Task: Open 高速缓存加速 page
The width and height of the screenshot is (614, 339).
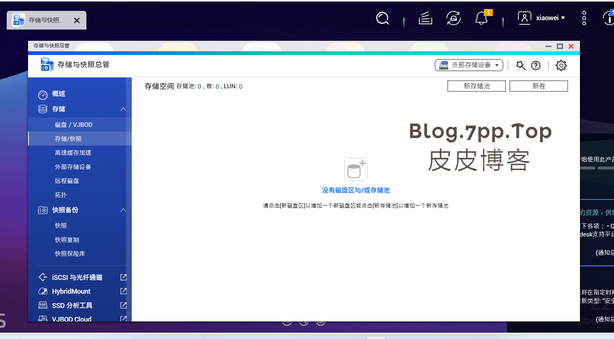Action: tap(73, 153)
